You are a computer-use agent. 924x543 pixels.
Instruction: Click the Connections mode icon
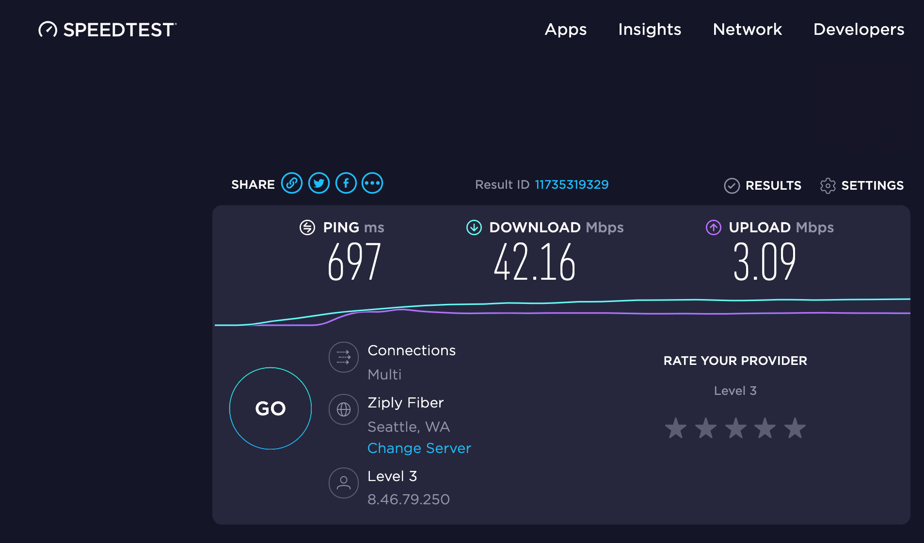(x=344, y=357)
